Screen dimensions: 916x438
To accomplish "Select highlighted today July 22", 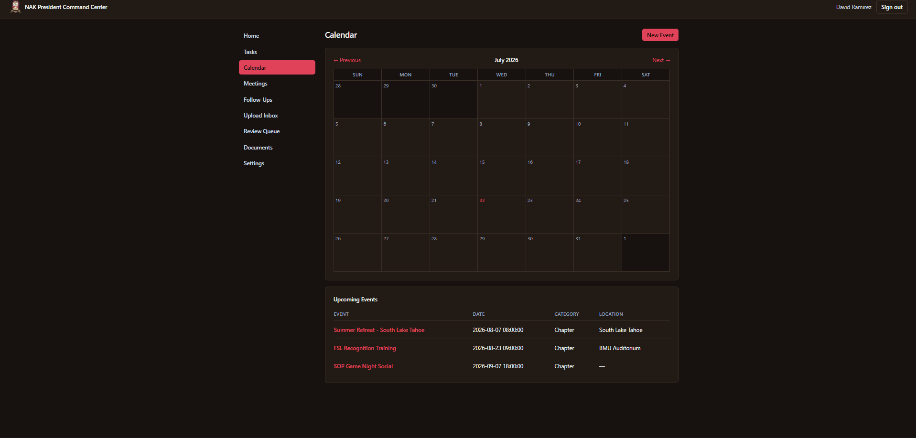I will pos(502,214).
